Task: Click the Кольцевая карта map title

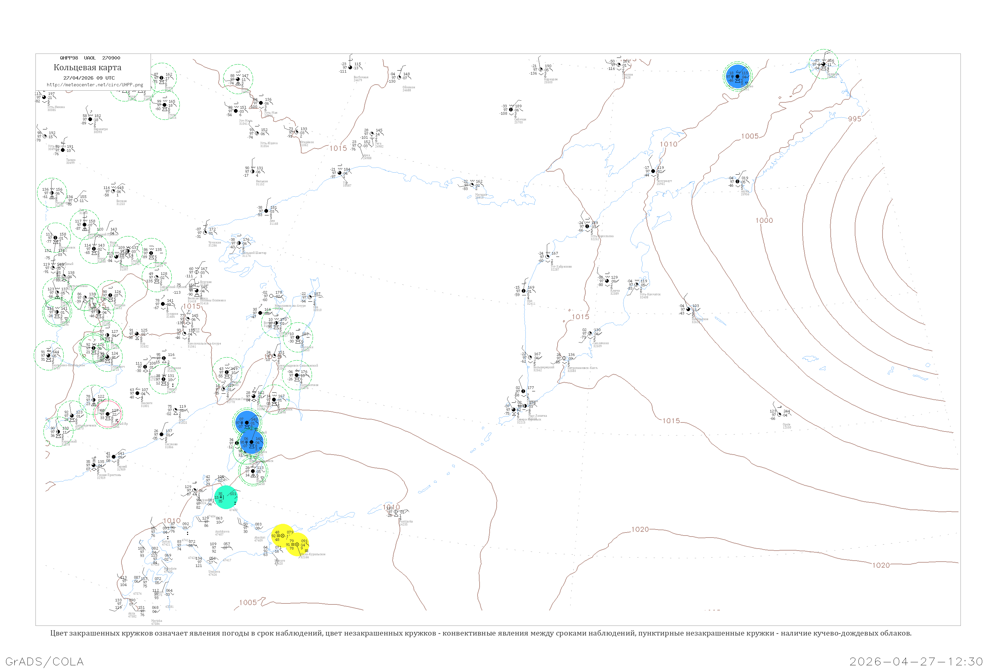Action: pos(87,68)
